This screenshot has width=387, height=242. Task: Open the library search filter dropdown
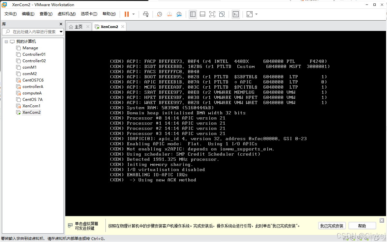click(x=61, y=32)
